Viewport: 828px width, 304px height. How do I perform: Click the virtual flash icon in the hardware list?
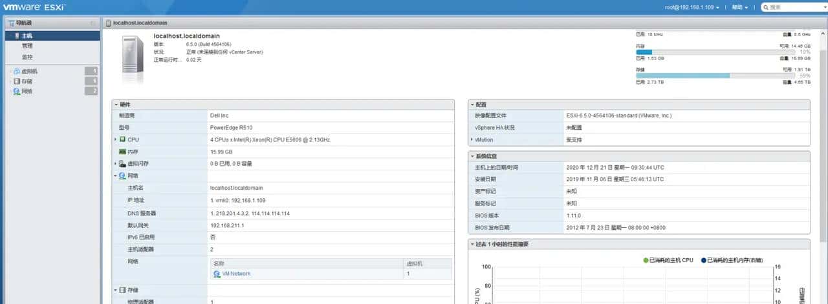(122, 164)
